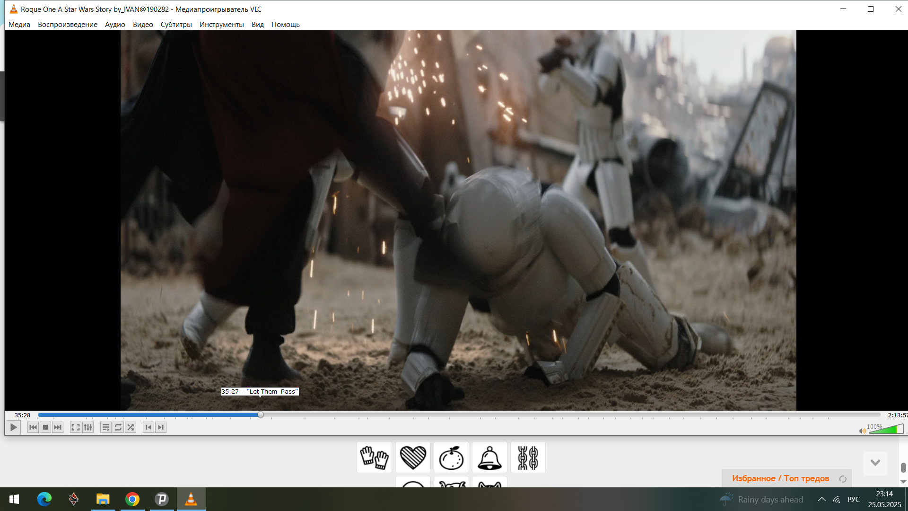Toggle random shuffle playback

[131, 427]
